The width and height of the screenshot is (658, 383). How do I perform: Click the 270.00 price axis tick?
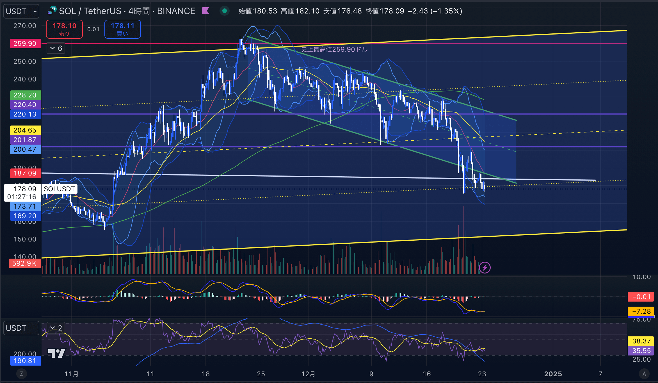point(25,26)
